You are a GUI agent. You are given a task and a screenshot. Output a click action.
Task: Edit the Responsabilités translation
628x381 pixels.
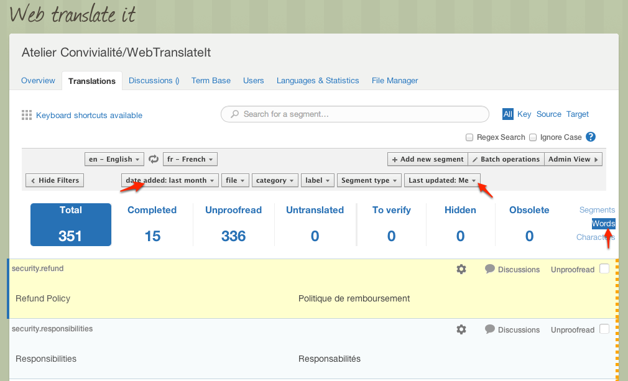click(329, 359)
